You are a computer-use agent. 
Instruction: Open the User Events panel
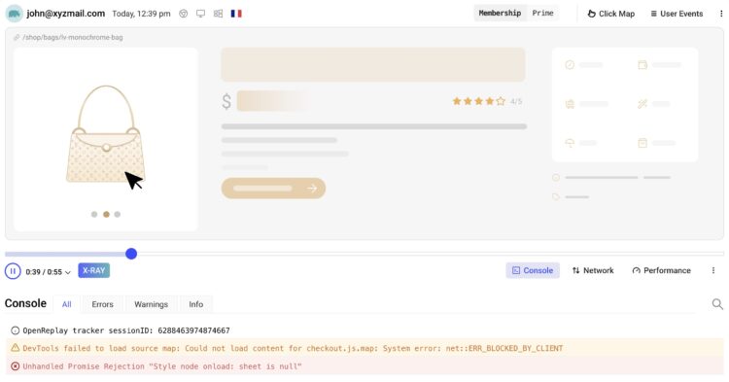[677, 14]
